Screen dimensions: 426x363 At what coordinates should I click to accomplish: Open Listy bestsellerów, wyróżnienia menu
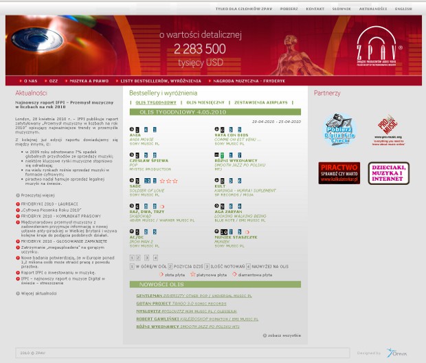tap(161, 80)
